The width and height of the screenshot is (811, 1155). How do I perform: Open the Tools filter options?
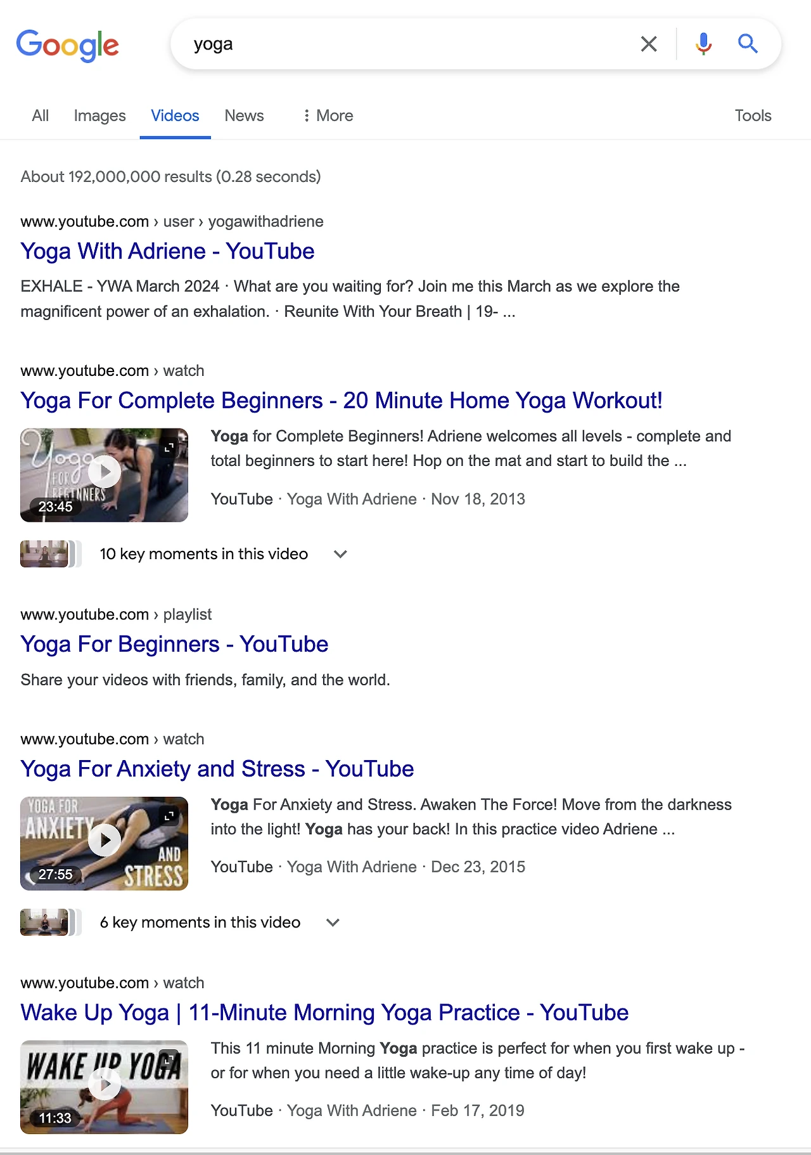(x=753, y=115)
